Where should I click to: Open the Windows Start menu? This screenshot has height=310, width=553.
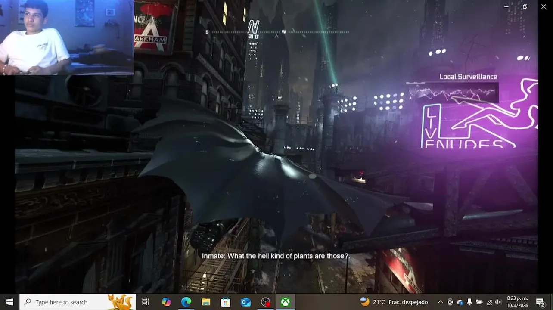point(9,302)
